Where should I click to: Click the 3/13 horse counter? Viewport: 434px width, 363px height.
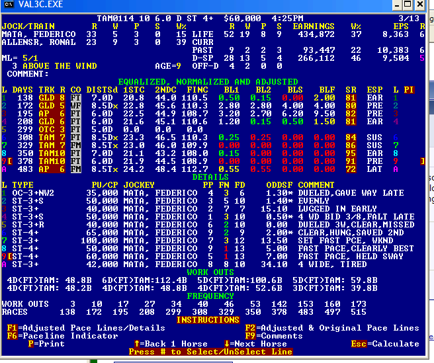[x=409, y=19]
